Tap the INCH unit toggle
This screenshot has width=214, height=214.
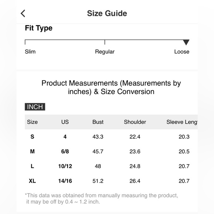pyautogui.click(x=35, y=107)
